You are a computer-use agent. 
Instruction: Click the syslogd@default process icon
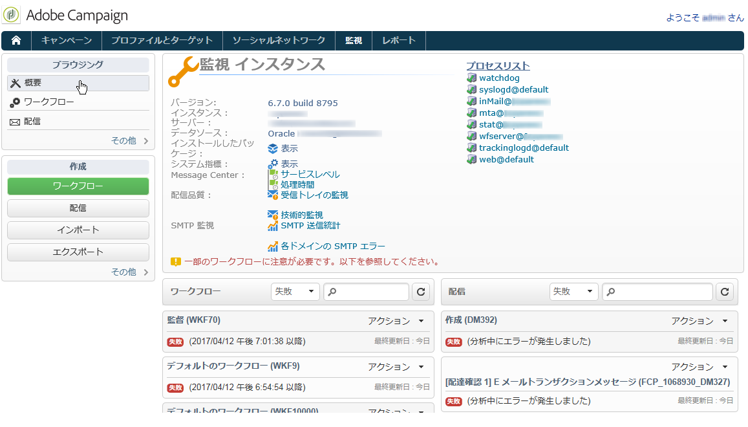[471, 90]
